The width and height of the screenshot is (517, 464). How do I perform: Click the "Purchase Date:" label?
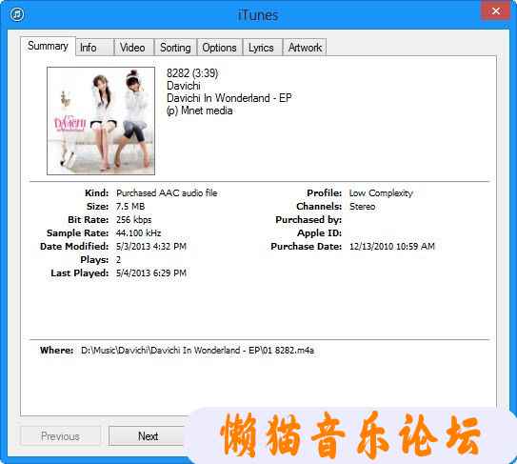click(306, 246)
